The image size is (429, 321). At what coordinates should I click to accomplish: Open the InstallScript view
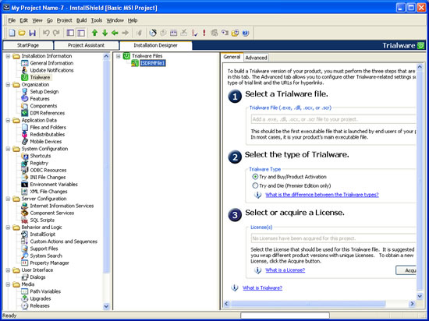[x=42, y=234]
